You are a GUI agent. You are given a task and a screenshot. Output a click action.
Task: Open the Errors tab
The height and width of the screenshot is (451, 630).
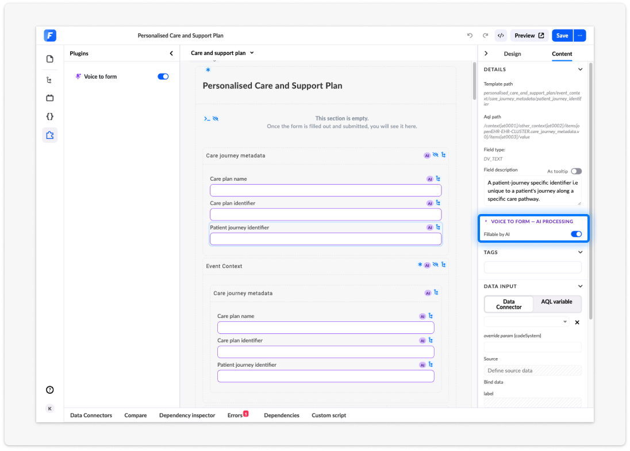click(x=237, y=415)
